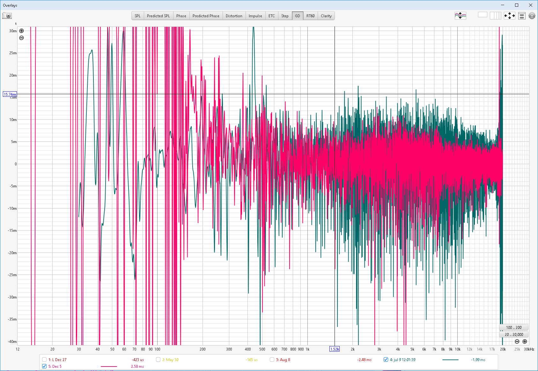The height and width of the screenshot is (371, 538).
Task: Click the pink Dec 5 trace line sample
Action: 109,367
